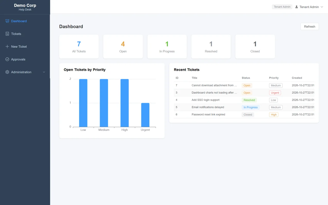This screenshot has height=205, width=328.
Task: Open Tickets in the sidebar
Action: coord(25,34)
